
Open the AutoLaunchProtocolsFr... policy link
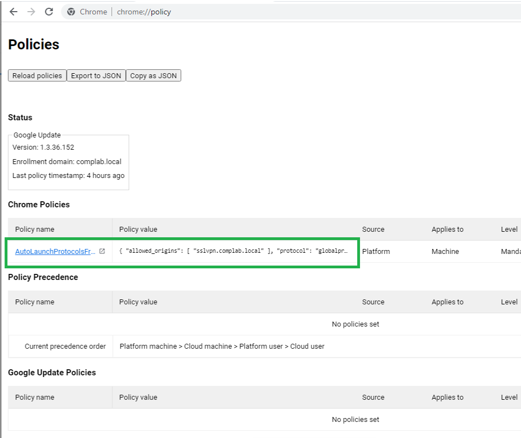(55, 251)
